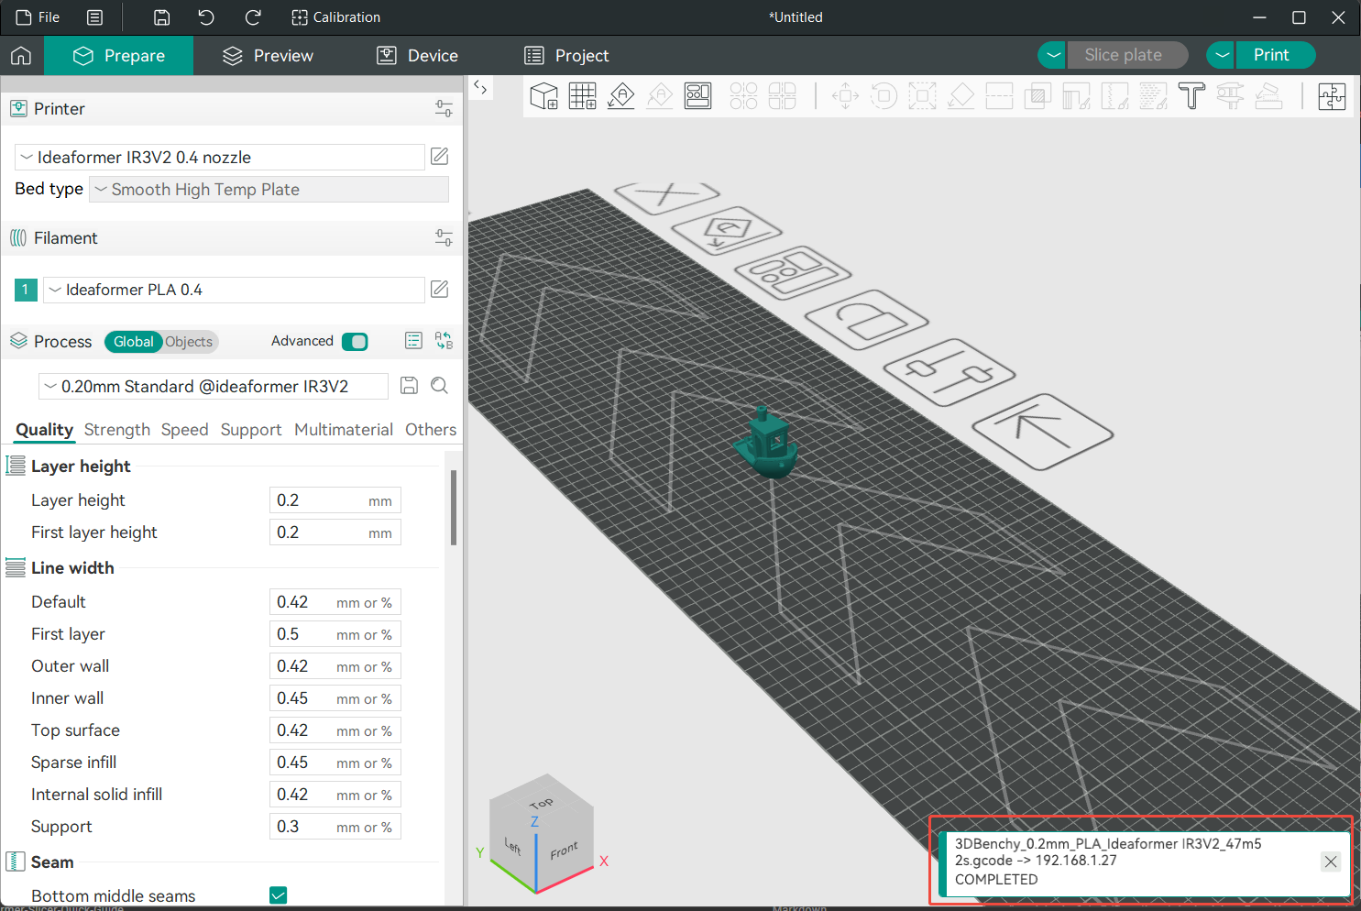The image size is (1361, 911).
Task: Dismiss the gcode upload COMPLETED notification
Action: (1331, 862)
